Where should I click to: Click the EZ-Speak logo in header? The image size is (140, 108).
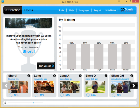(127, 10)
